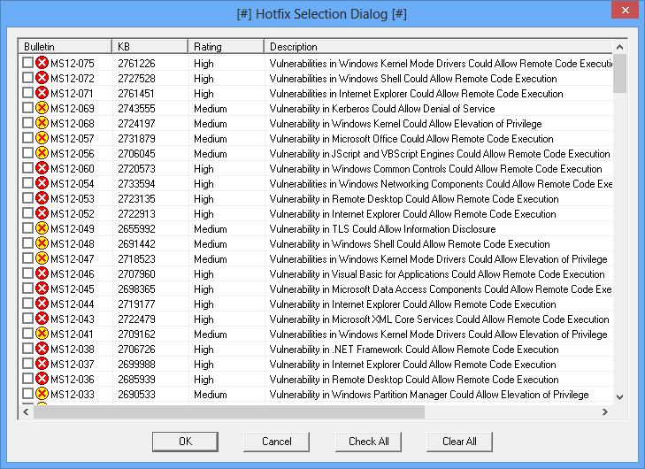Click the yellow severity icon for MS12-057
This screenshot has height=469, width=645.
point(42,138)
